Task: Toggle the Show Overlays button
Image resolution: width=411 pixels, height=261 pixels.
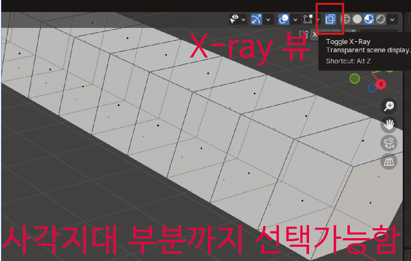Action: [x=284, y=20]
